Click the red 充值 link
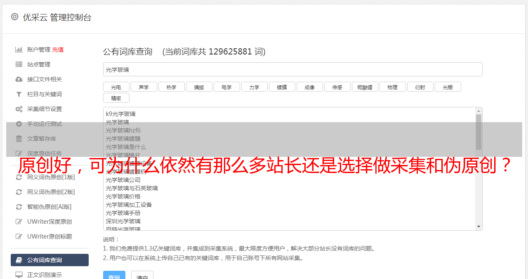528x279 pixels. [x=58, y=50]
